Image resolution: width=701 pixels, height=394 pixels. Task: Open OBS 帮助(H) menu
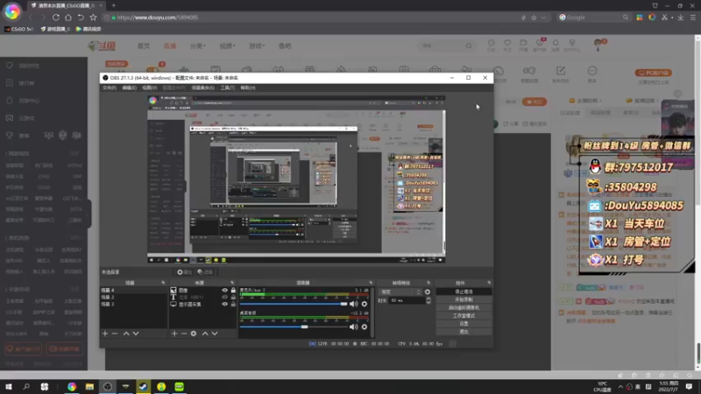(248, 88)
